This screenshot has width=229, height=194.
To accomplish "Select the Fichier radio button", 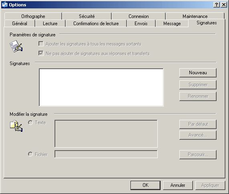I will pyautogui.click(x=30, y=154).
